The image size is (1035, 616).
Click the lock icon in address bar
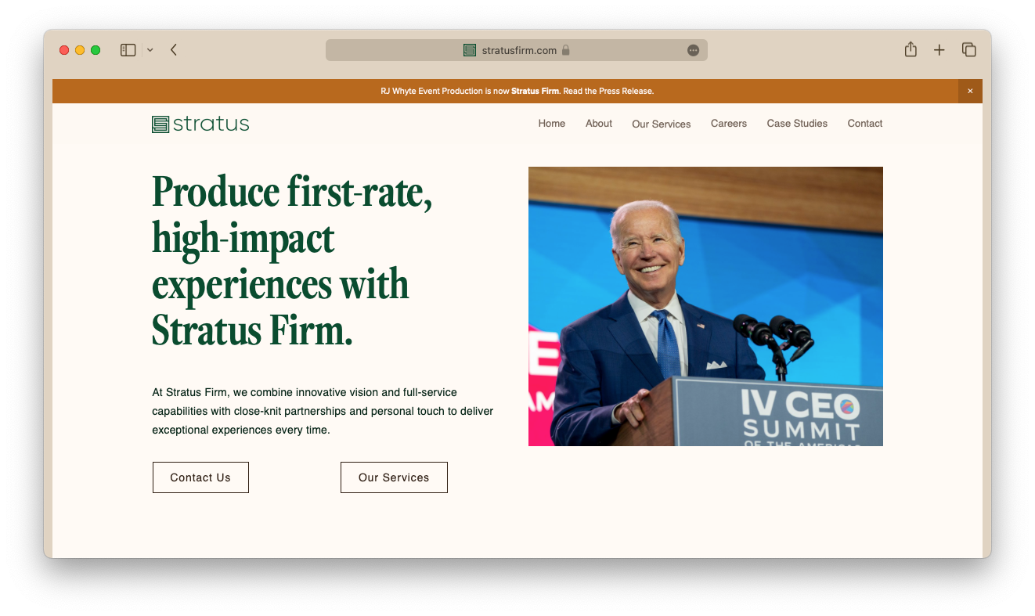tap(565, 50)
